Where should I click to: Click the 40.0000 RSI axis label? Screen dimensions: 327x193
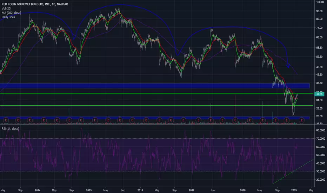tap(321, 164)
